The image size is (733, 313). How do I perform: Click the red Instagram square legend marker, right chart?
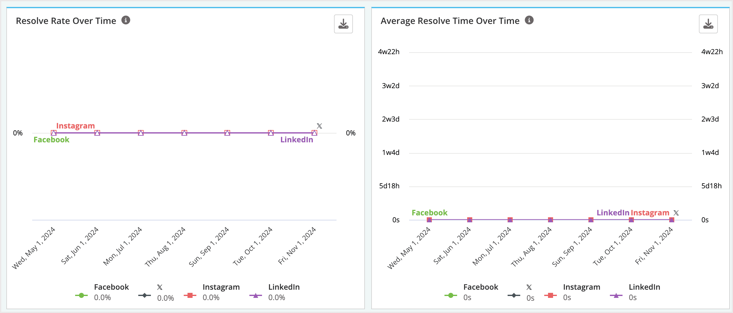tap(550, 295)
